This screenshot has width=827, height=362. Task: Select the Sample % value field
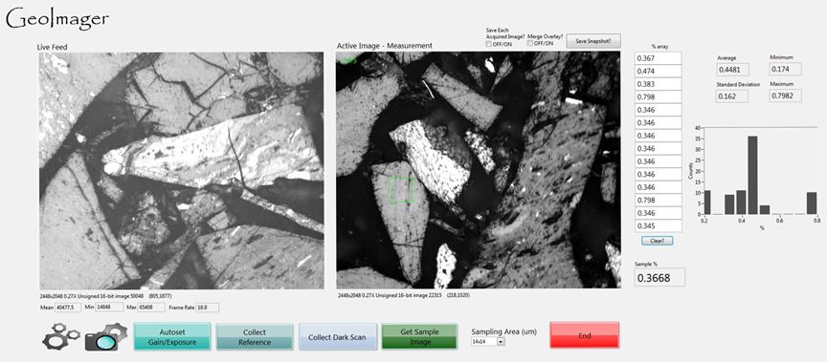[x=659, y=277]
